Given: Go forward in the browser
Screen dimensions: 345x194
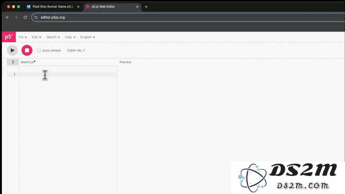Looking at the screenshot, I should (16, 17).
